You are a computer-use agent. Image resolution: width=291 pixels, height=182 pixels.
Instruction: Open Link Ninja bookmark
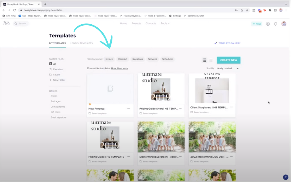click(x=9, y=16)
